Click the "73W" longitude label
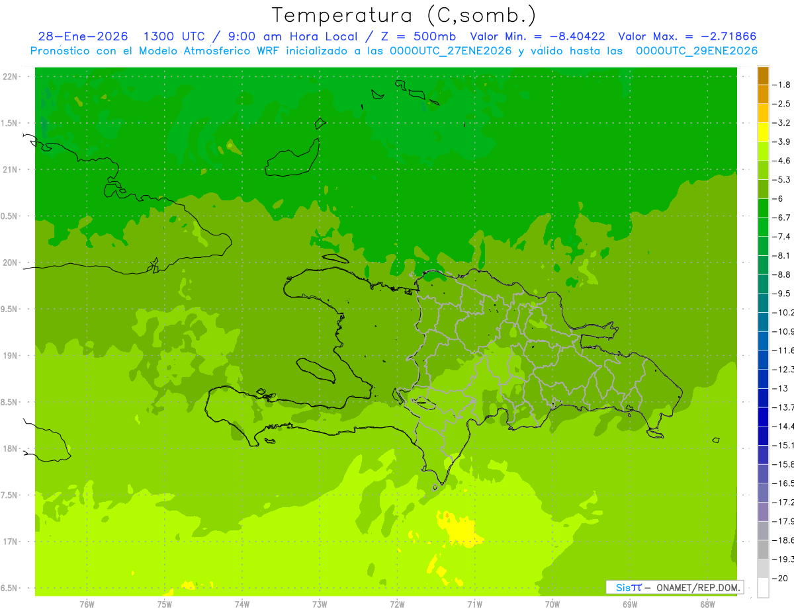The width and height of the screenshot is (794, 613). 320,604
